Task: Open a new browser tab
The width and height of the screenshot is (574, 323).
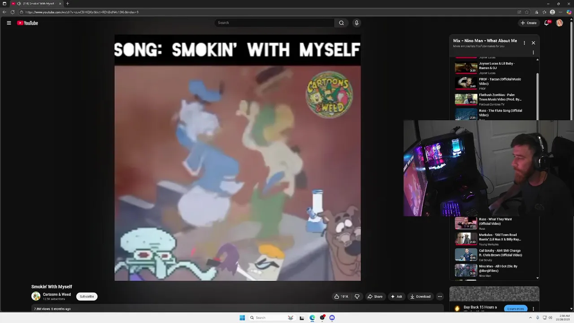Action: [x=68, y=4]
